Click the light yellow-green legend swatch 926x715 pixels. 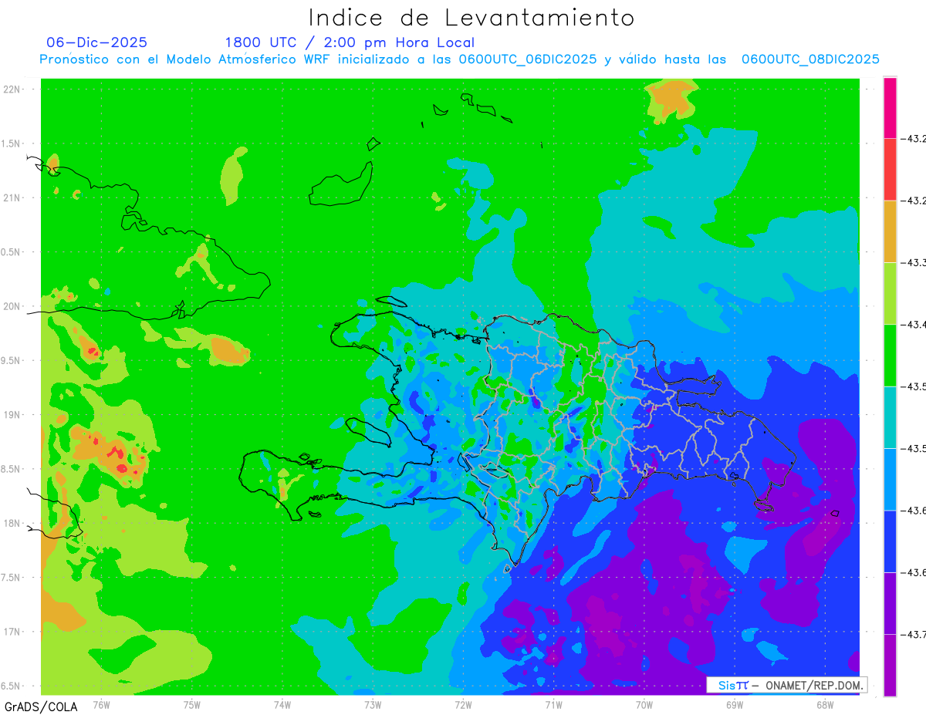point(890,294)
